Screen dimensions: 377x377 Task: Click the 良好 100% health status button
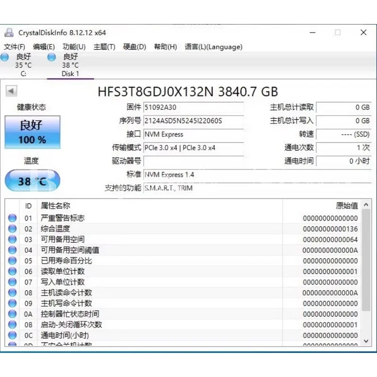tap(33, 132)
